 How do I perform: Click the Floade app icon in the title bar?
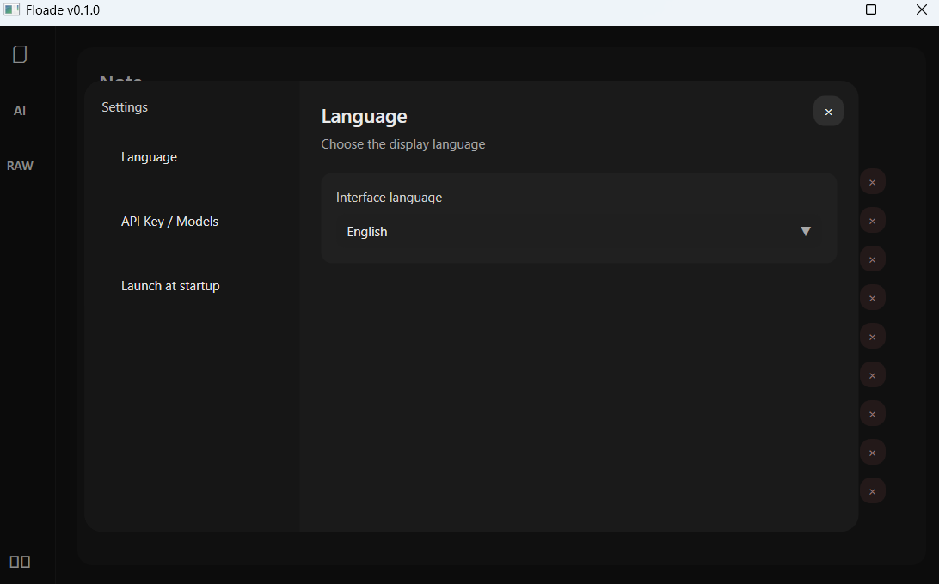point(11,9)
